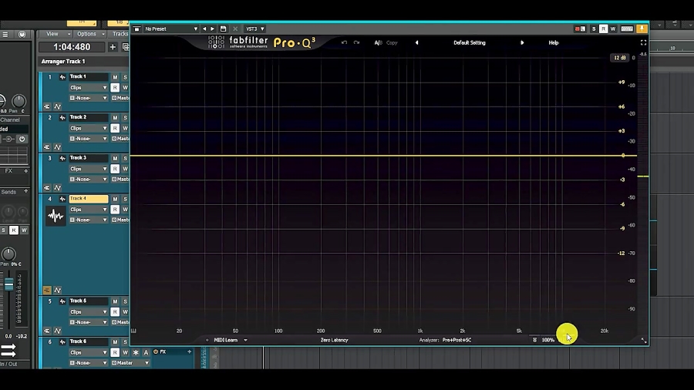Toggle track 6 FX bin power button

coord(156,352)
